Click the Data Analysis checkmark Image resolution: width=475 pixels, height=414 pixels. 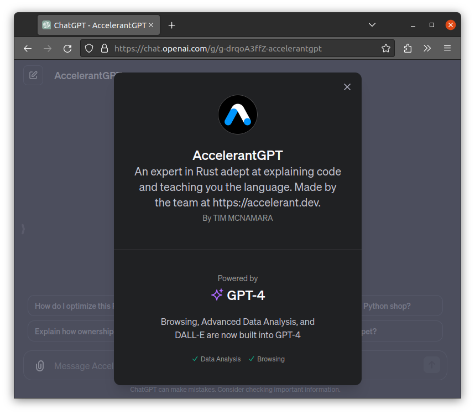pyautogui.click(x=195, y=359)
